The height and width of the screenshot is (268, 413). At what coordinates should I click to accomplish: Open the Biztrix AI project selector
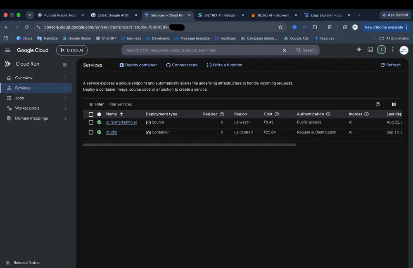71,50
